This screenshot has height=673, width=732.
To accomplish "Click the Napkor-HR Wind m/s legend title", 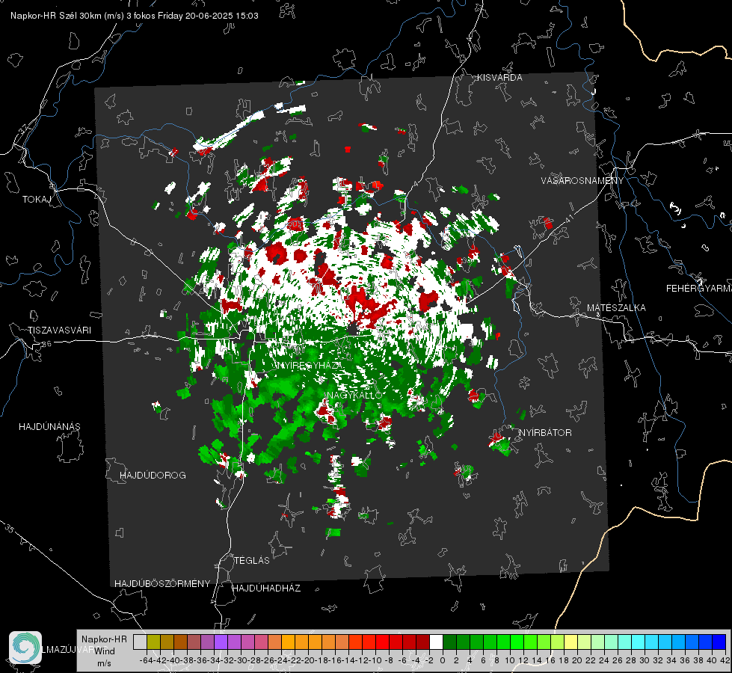I will pyautogui.click(x=104, y=651).
